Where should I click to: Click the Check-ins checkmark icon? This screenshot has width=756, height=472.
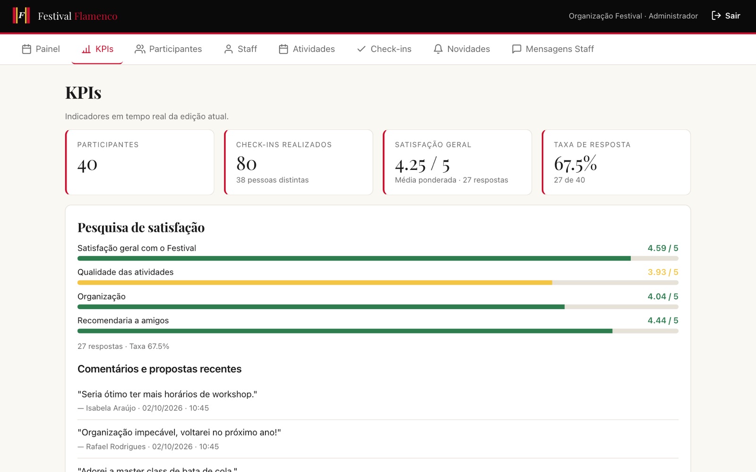point(361,49)
